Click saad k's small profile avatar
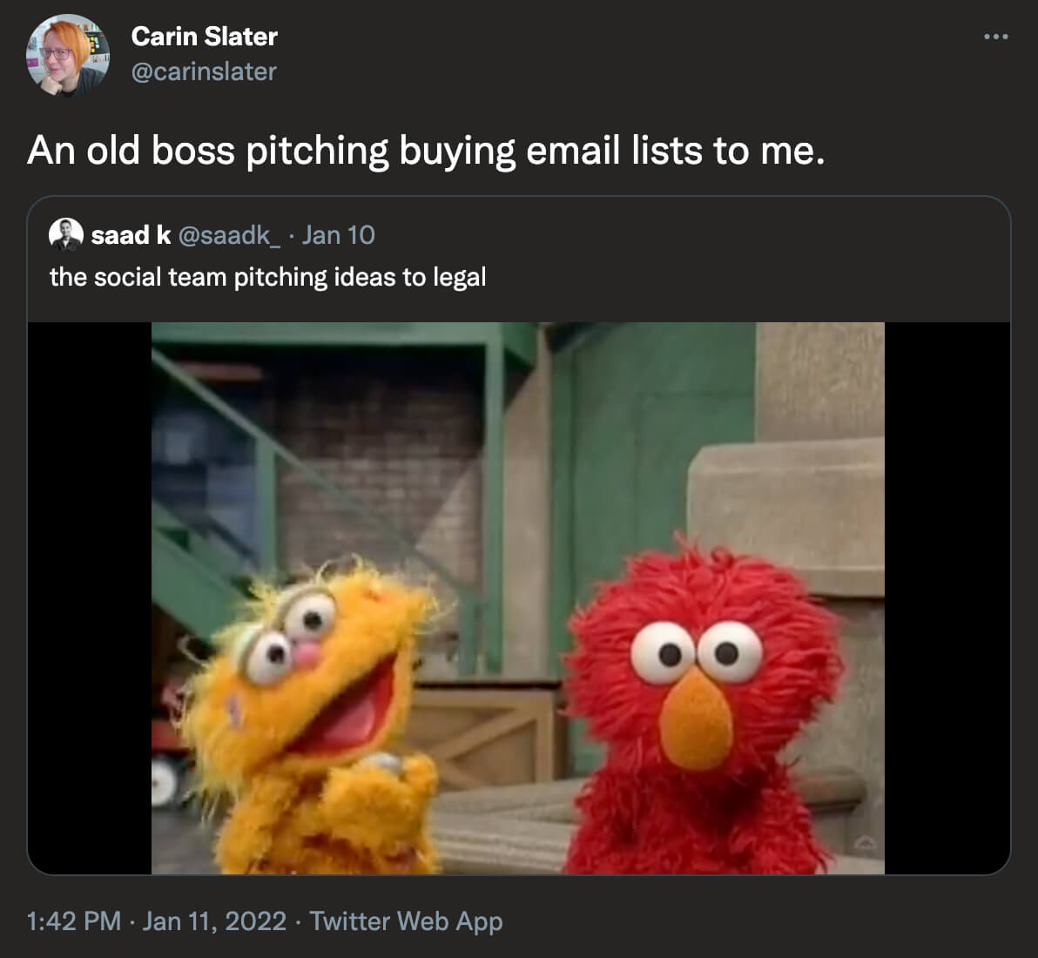 click(65, 234)
